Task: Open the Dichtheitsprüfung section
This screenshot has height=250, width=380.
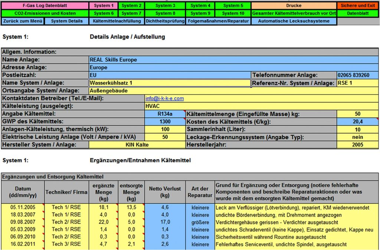Action: (x=165, y=21)
